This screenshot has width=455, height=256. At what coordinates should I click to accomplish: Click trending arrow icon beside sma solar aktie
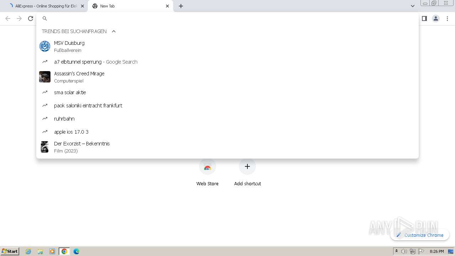[x=45, y=92]
